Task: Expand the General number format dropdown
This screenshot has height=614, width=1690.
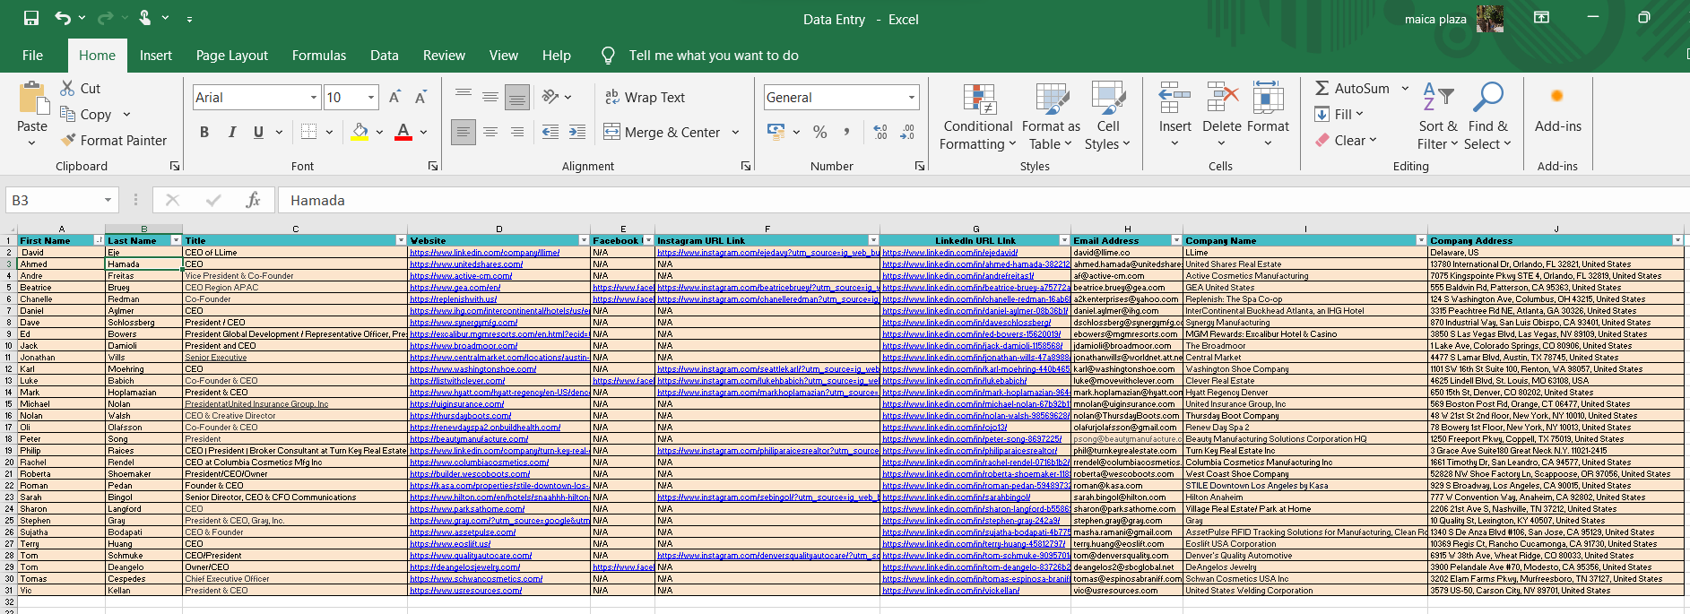Action: click(x=912, y=97)
